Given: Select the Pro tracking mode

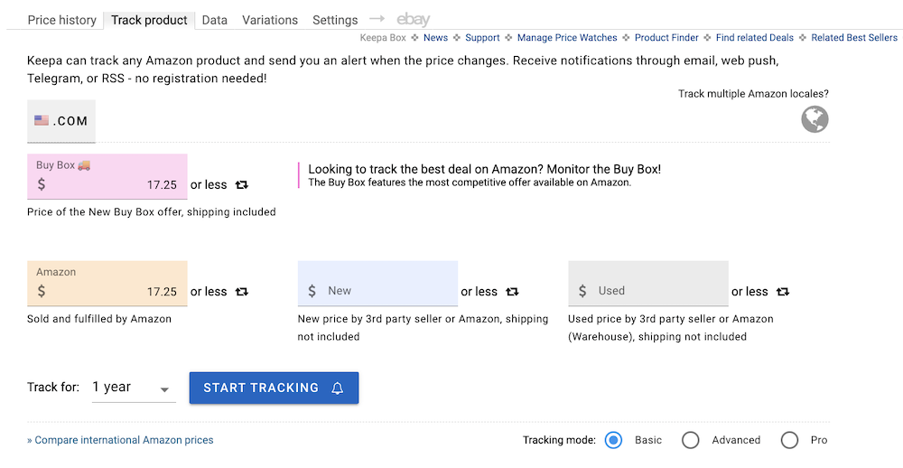Looking at the screenshot, I should [790, 440].
